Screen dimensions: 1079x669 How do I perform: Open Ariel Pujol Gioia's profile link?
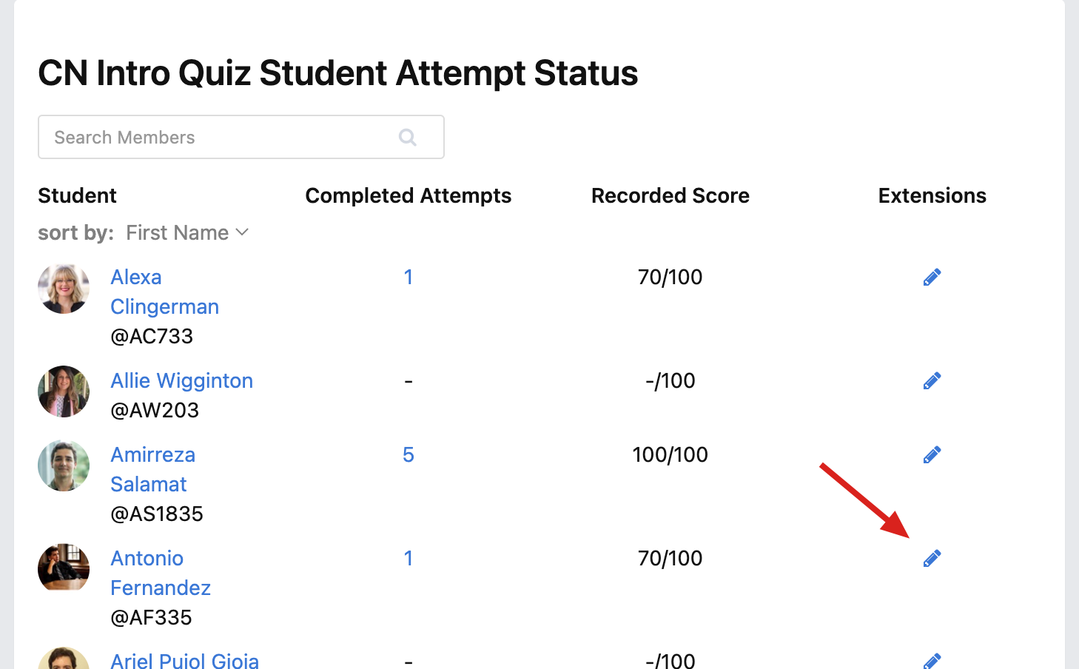184,660
